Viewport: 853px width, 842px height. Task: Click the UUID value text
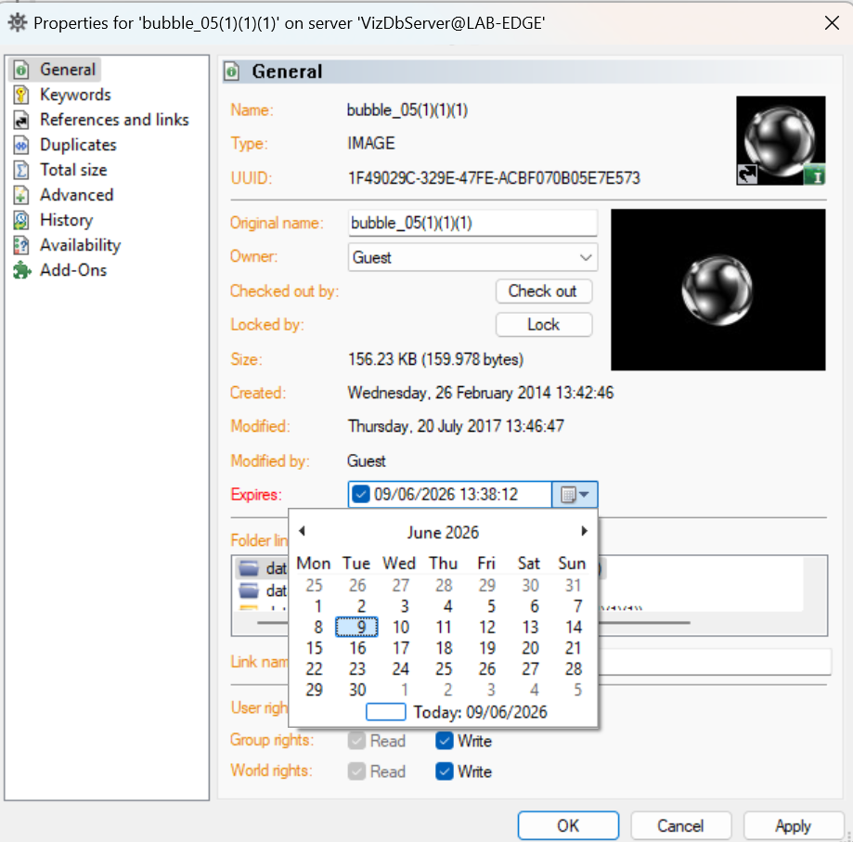494,178
